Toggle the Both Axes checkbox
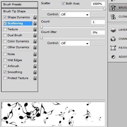This screenshot has width=127, height=127. pyautogui.click(x=63, y=4)
